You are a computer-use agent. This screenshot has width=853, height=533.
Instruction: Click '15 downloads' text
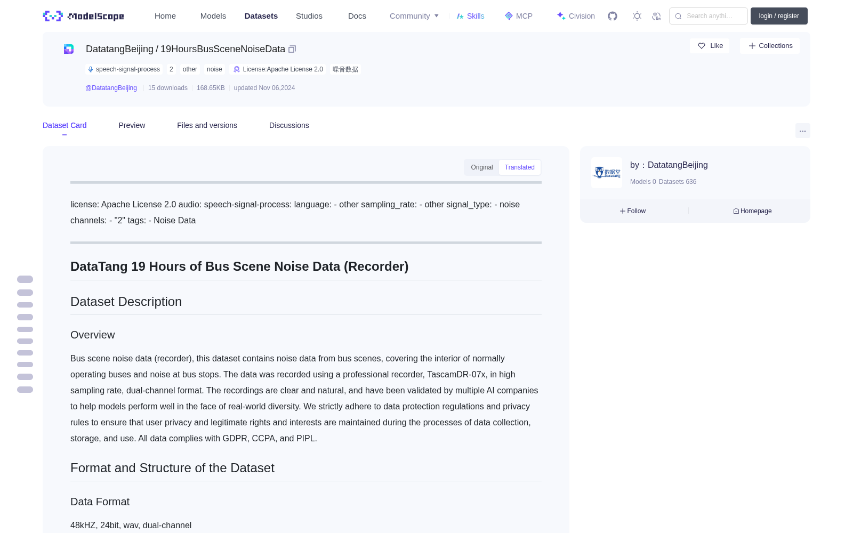tap(168, 88)
